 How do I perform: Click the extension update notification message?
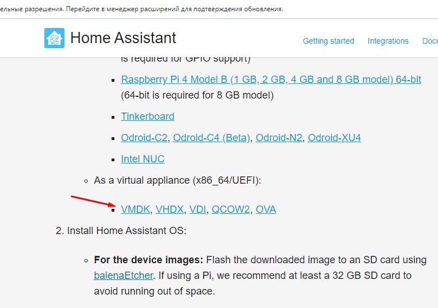point(141,9)
